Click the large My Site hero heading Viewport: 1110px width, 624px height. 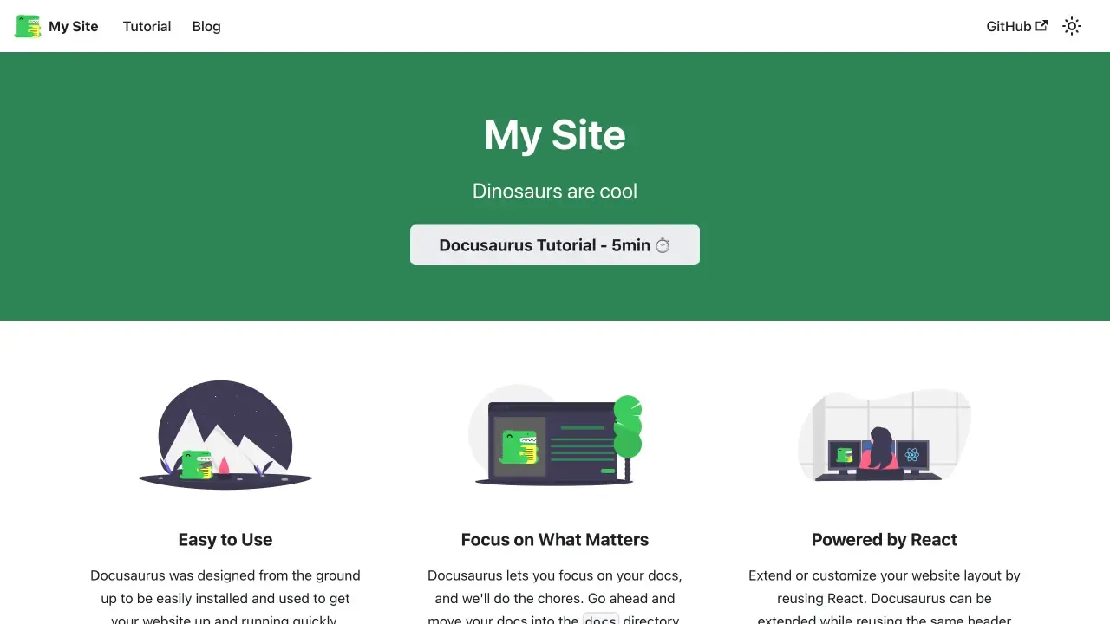pos(555,135)
